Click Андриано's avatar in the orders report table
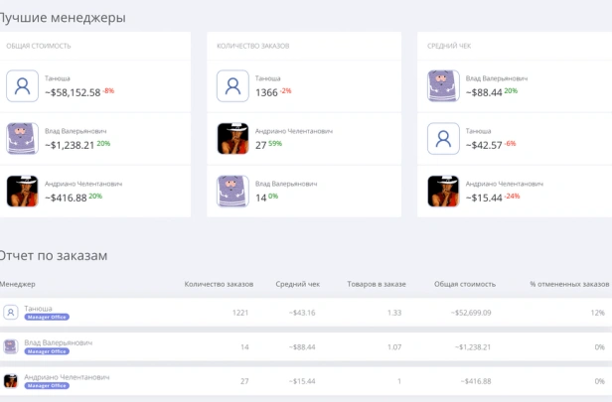 tap(11, 380)
